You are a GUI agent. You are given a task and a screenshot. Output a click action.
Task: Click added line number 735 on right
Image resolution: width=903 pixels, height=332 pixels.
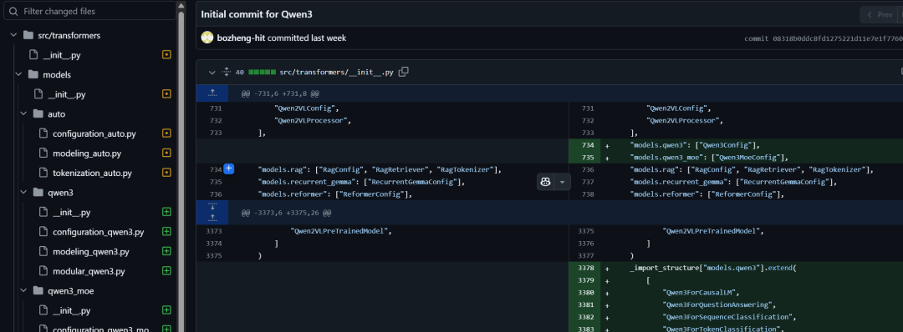pos(584,157)
